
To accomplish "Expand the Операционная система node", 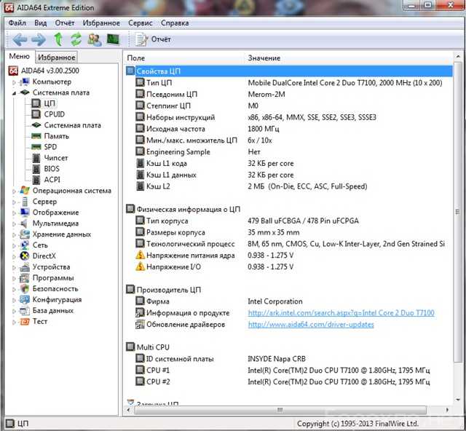I will click(x=14, y=191).
